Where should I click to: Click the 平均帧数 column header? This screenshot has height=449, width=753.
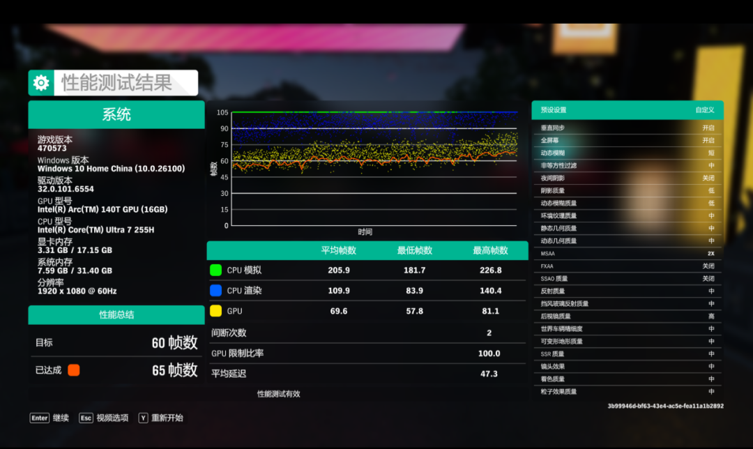(339, 250)
